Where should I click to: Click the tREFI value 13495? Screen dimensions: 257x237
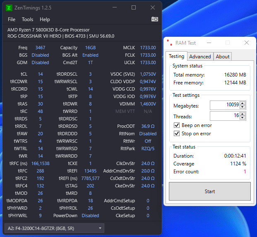coord(90,171)
